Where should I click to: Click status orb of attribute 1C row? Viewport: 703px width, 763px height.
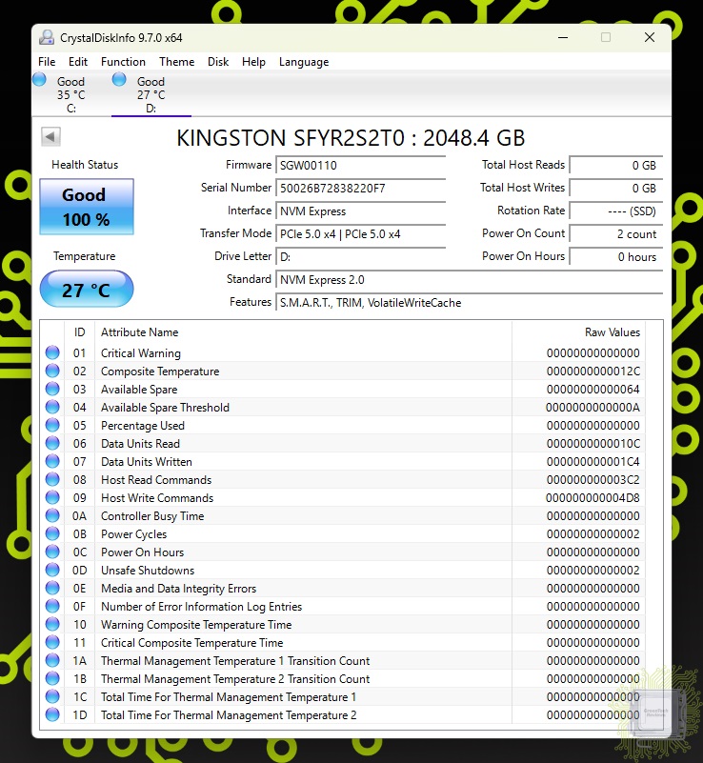point(52,696)
